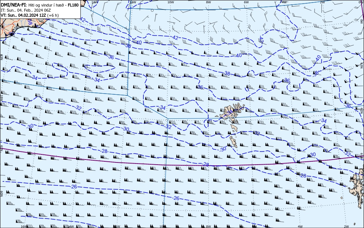Click the 'FL180' flight level label
This screenshot has height=228, width=364.
tap(73, 5)
